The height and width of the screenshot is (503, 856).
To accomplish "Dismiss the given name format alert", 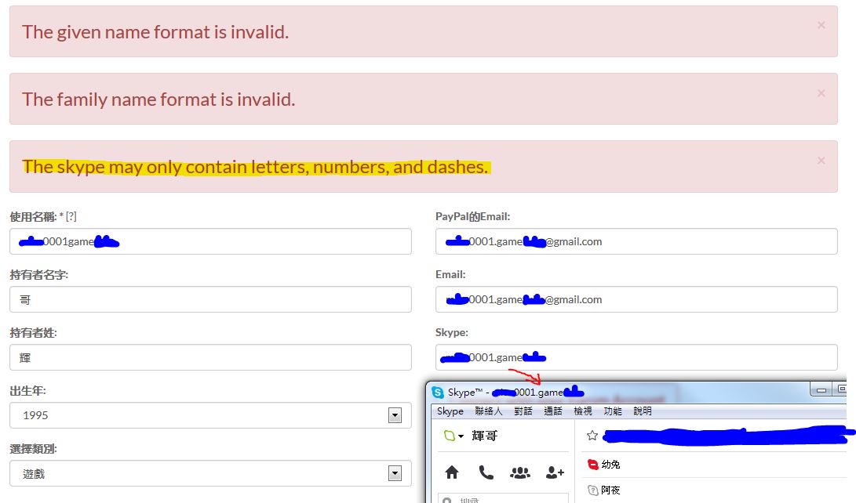I will (x=821, y=25).
